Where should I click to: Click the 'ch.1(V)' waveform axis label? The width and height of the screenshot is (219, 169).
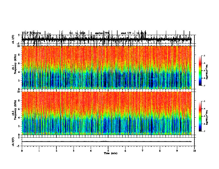click(13, 39)
